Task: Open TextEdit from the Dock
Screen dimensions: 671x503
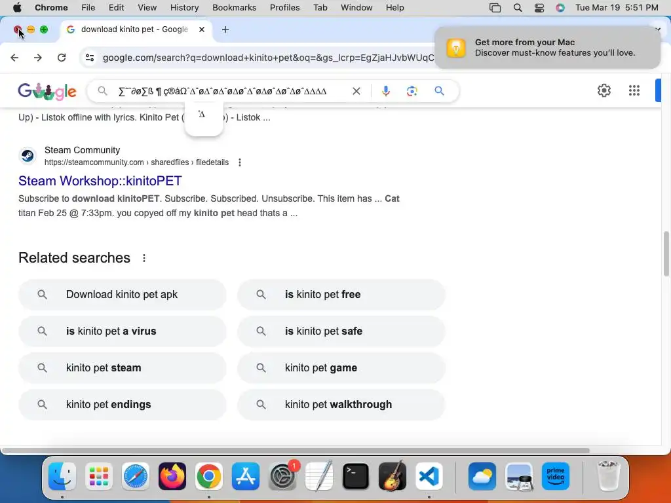Action: pyautogui.click(x=319, y=476)
